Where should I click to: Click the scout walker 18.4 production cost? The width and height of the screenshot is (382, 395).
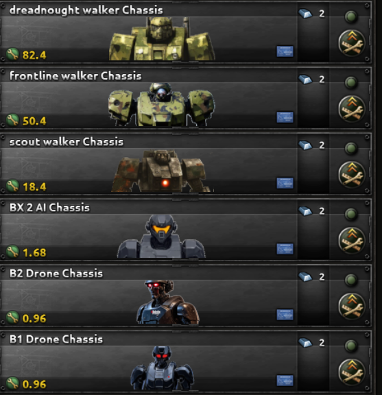(34, 187)
